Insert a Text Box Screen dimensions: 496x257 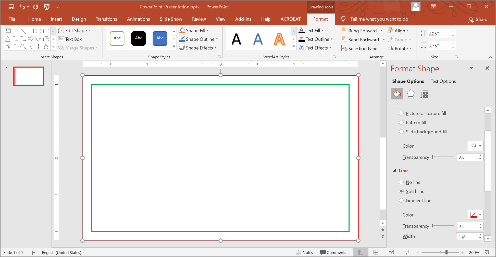click(x=73, y=39)
